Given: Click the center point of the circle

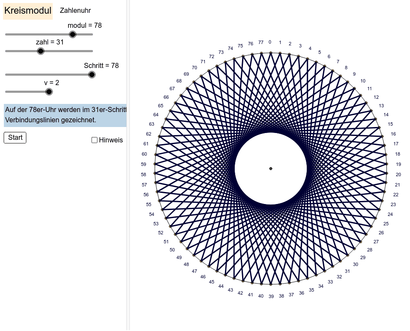Looking at the screenshot, I should coord(271,168).
